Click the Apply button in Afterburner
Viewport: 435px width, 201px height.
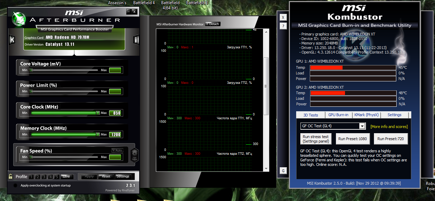click(x=89, y=177)
